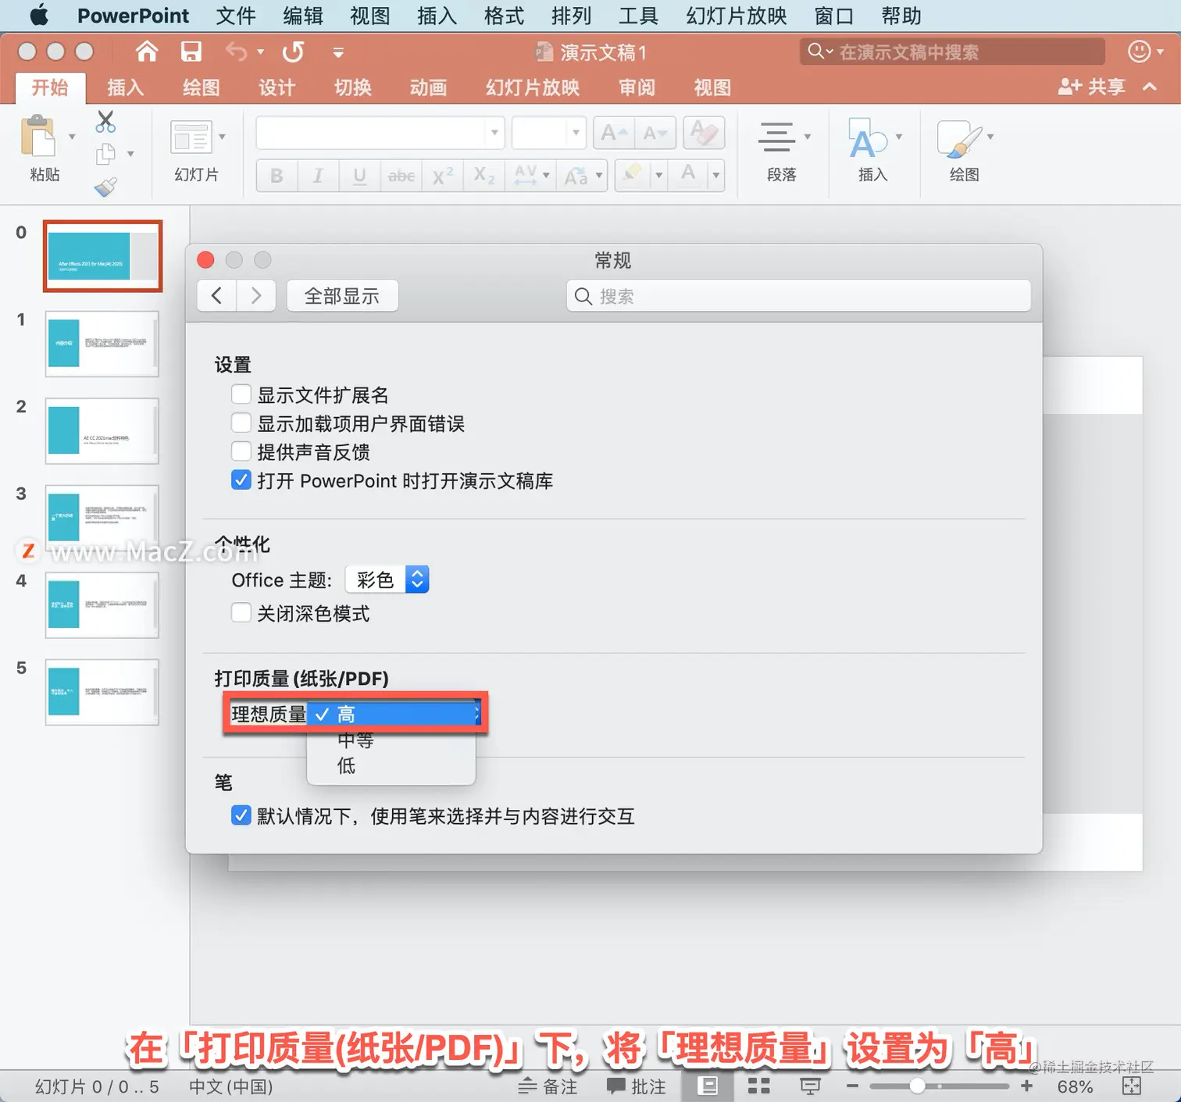
Task: Click the 搜索 field in preferences
Action: click(798, 296)
